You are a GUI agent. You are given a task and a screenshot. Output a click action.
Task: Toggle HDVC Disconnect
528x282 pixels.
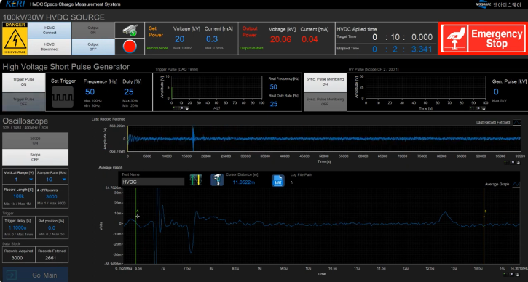click(50, 47)
